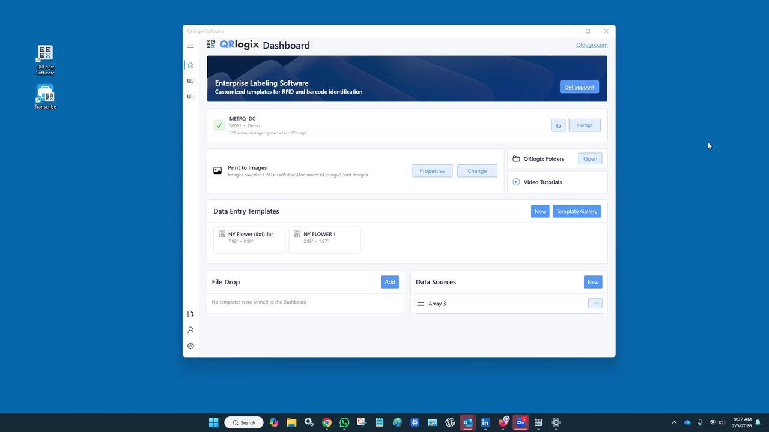Open Zoom from the taskbar
Viewport: 769px width, 432px height.
(521, 422)
